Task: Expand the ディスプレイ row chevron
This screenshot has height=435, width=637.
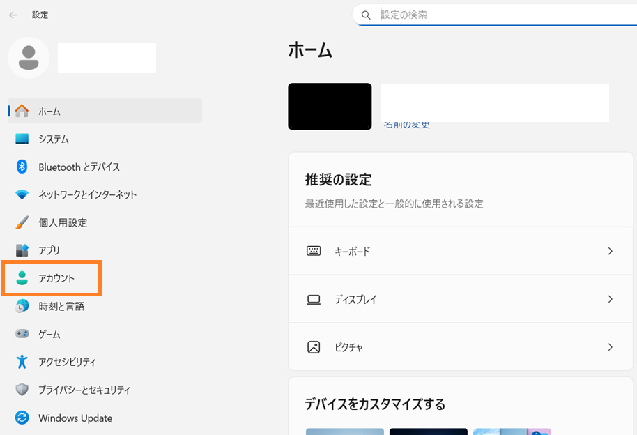Action: click(x=611, y=299)
